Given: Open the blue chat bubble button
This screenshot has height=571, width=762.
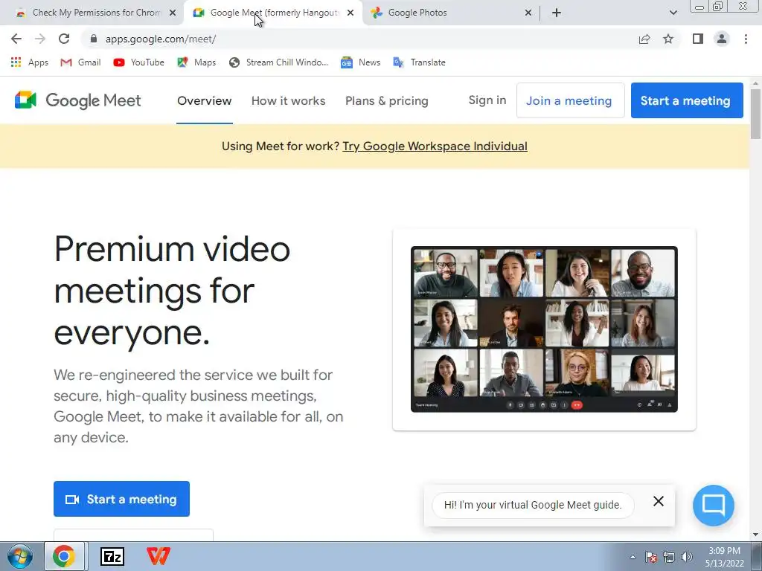Looking at the screenshot, I should coord(714,505).
